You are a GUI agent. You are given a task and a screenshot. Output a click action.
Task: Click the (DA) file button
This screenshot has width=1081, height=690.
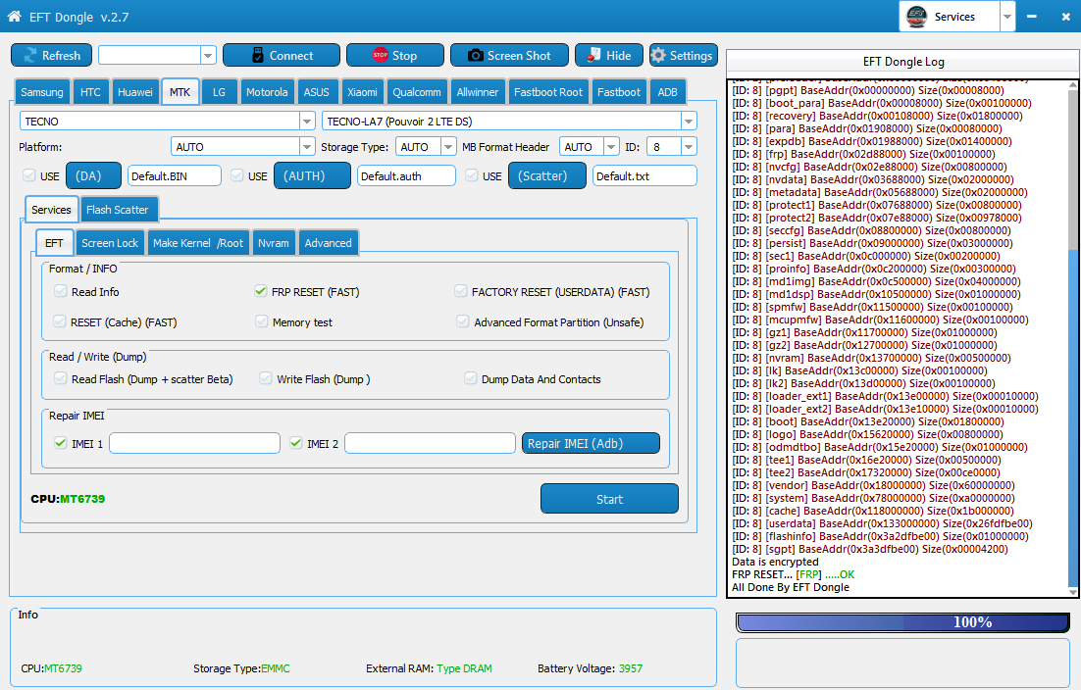tap(94, 175)
